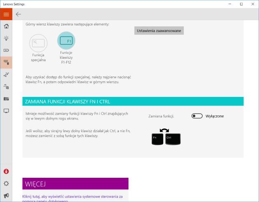The height and width of the screenshot is (202, 259).
Task: Open the display monitor settings icon
Action: tap(6, 111)
